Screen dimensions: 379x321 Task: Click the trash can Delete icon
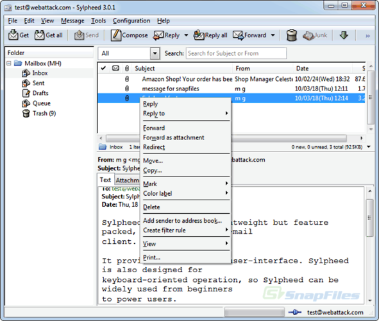(292, 35)
